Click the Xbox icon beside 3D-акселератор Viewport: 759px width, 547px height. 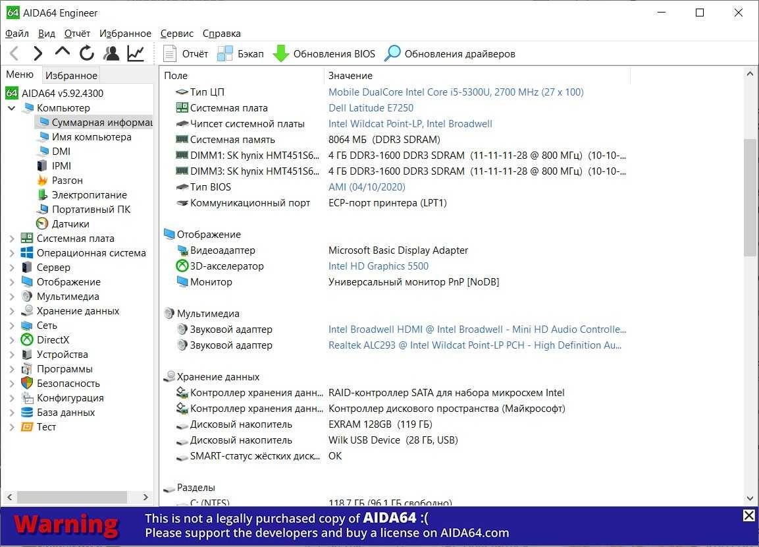(182, 266)
